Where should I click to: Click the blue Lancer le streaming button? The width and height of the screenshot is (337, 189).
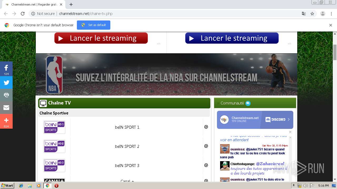(232, 38)
